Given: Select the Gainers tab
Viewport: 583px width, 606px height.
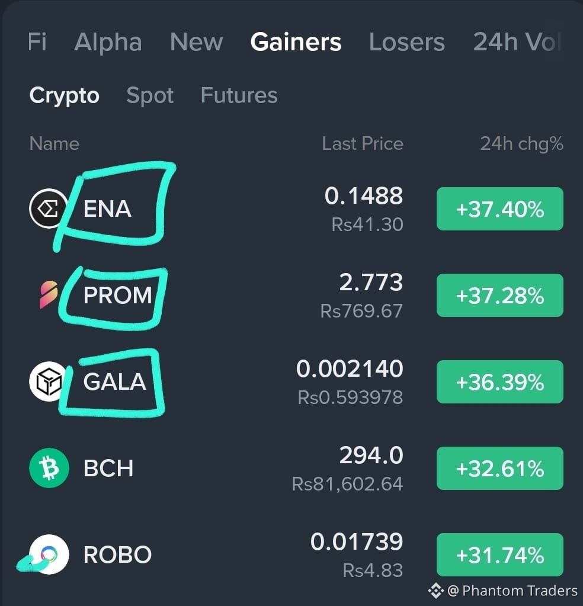Looking at the screenshot, I should click(296, 41).
